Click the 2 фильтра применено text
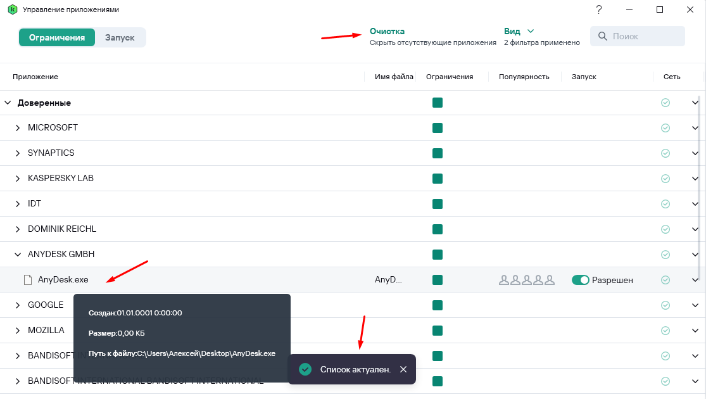 (541, 42)
